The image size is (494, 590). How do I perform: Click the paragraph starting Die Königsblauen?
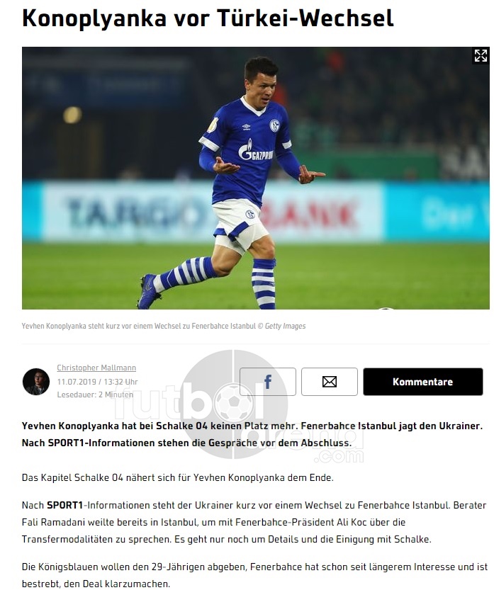click(x=254, y=575)
